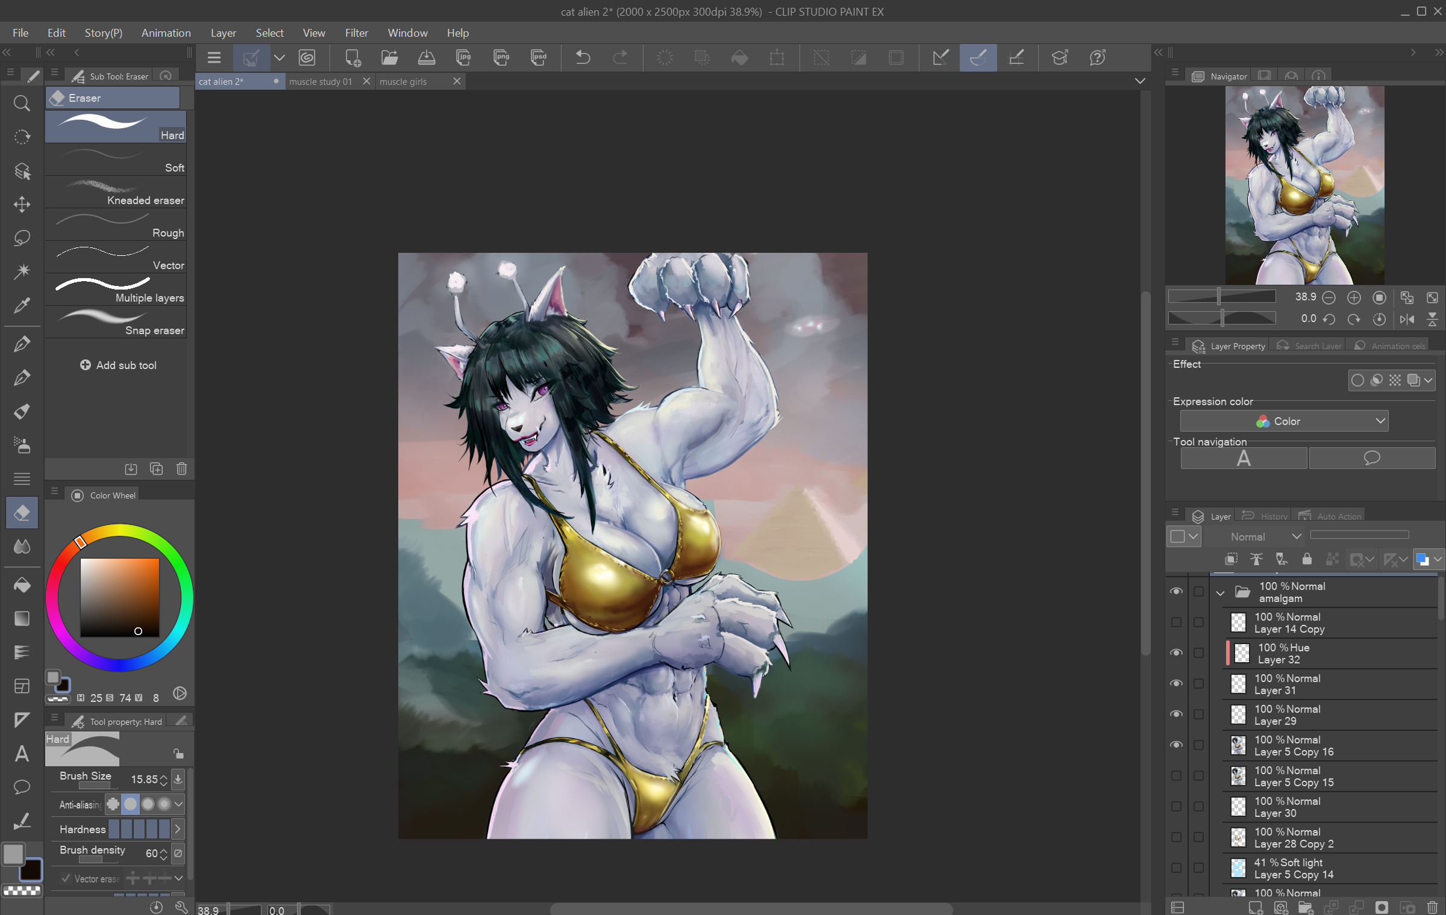Choose Vector eraser sub tool
1446x915 pixels.
point(116,257)
